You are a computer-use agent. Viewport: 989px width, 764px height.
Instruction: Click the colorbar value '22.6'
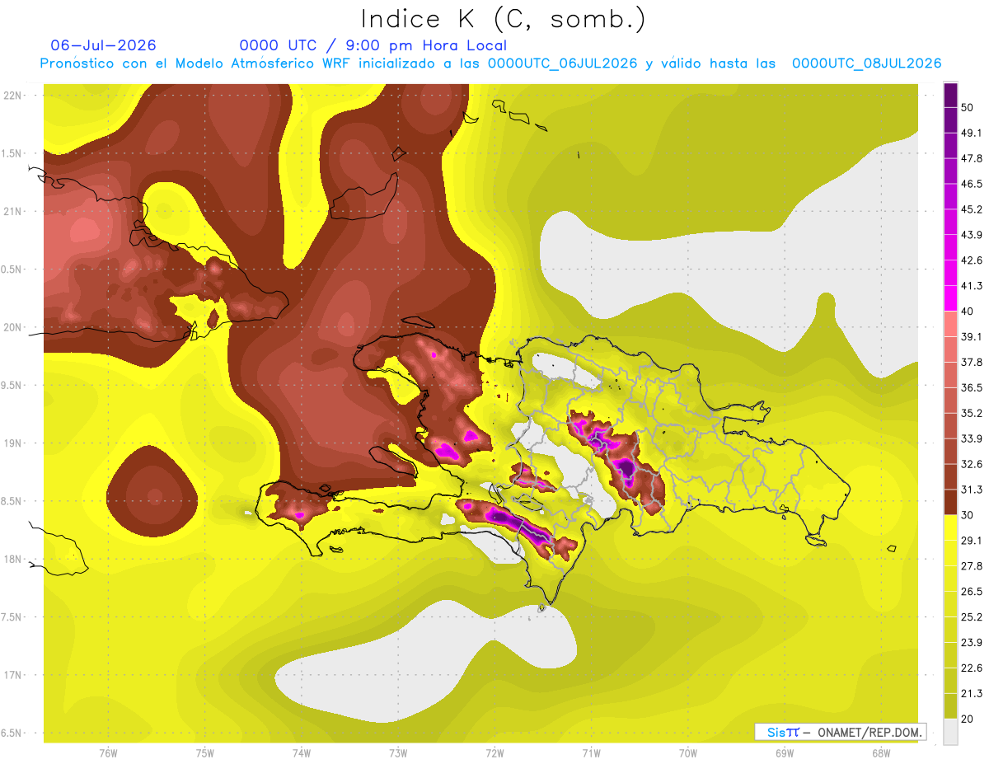point(971,668)
